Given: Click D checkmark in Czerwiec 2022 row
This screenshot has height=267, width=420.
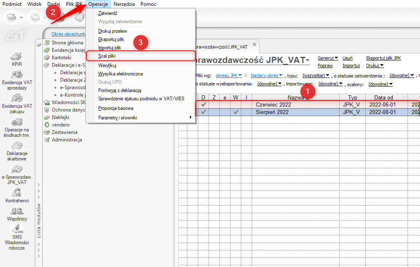Looking at the screenshot, I should (x=204, y=105).
